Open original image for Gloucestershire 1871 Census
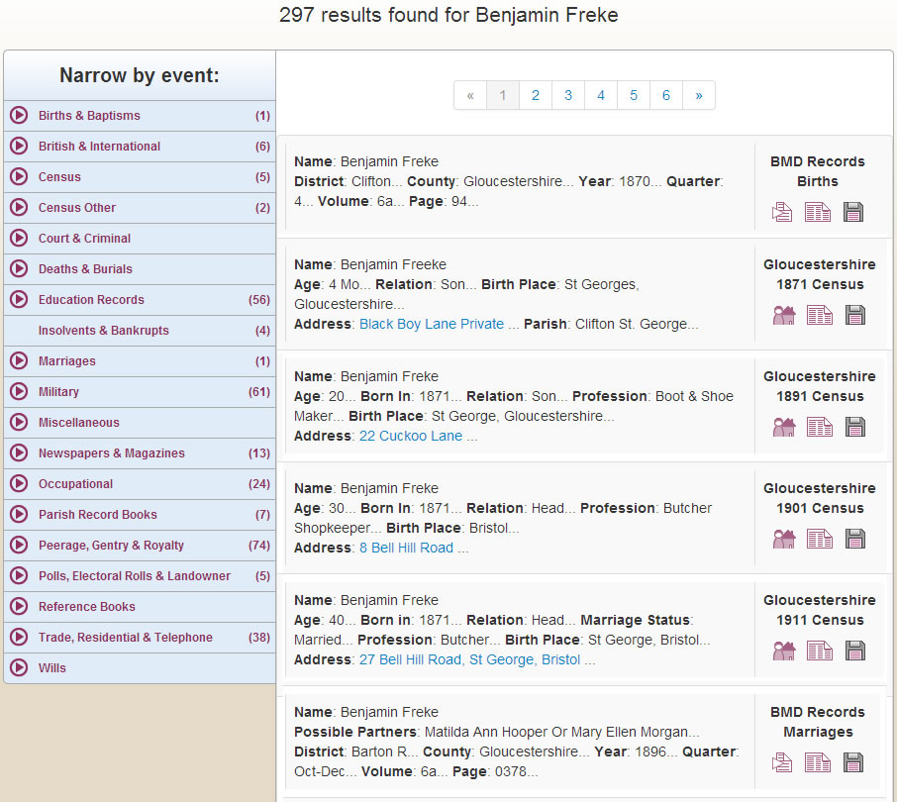This screenshot has height=802, width=897. click(820, 315)
